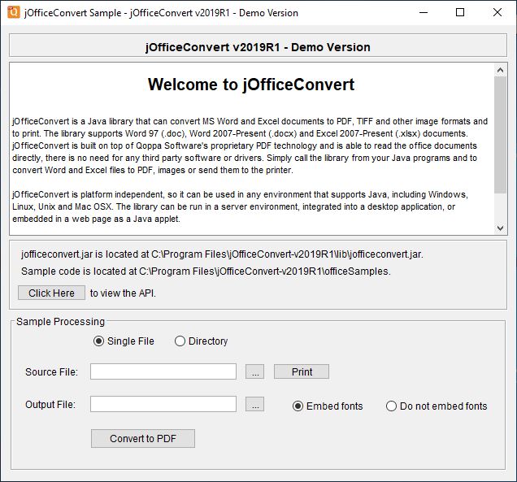This screenshot has height=482, width=517.
Task: Choose the Directory radio option
Action: tap(180, 341)
